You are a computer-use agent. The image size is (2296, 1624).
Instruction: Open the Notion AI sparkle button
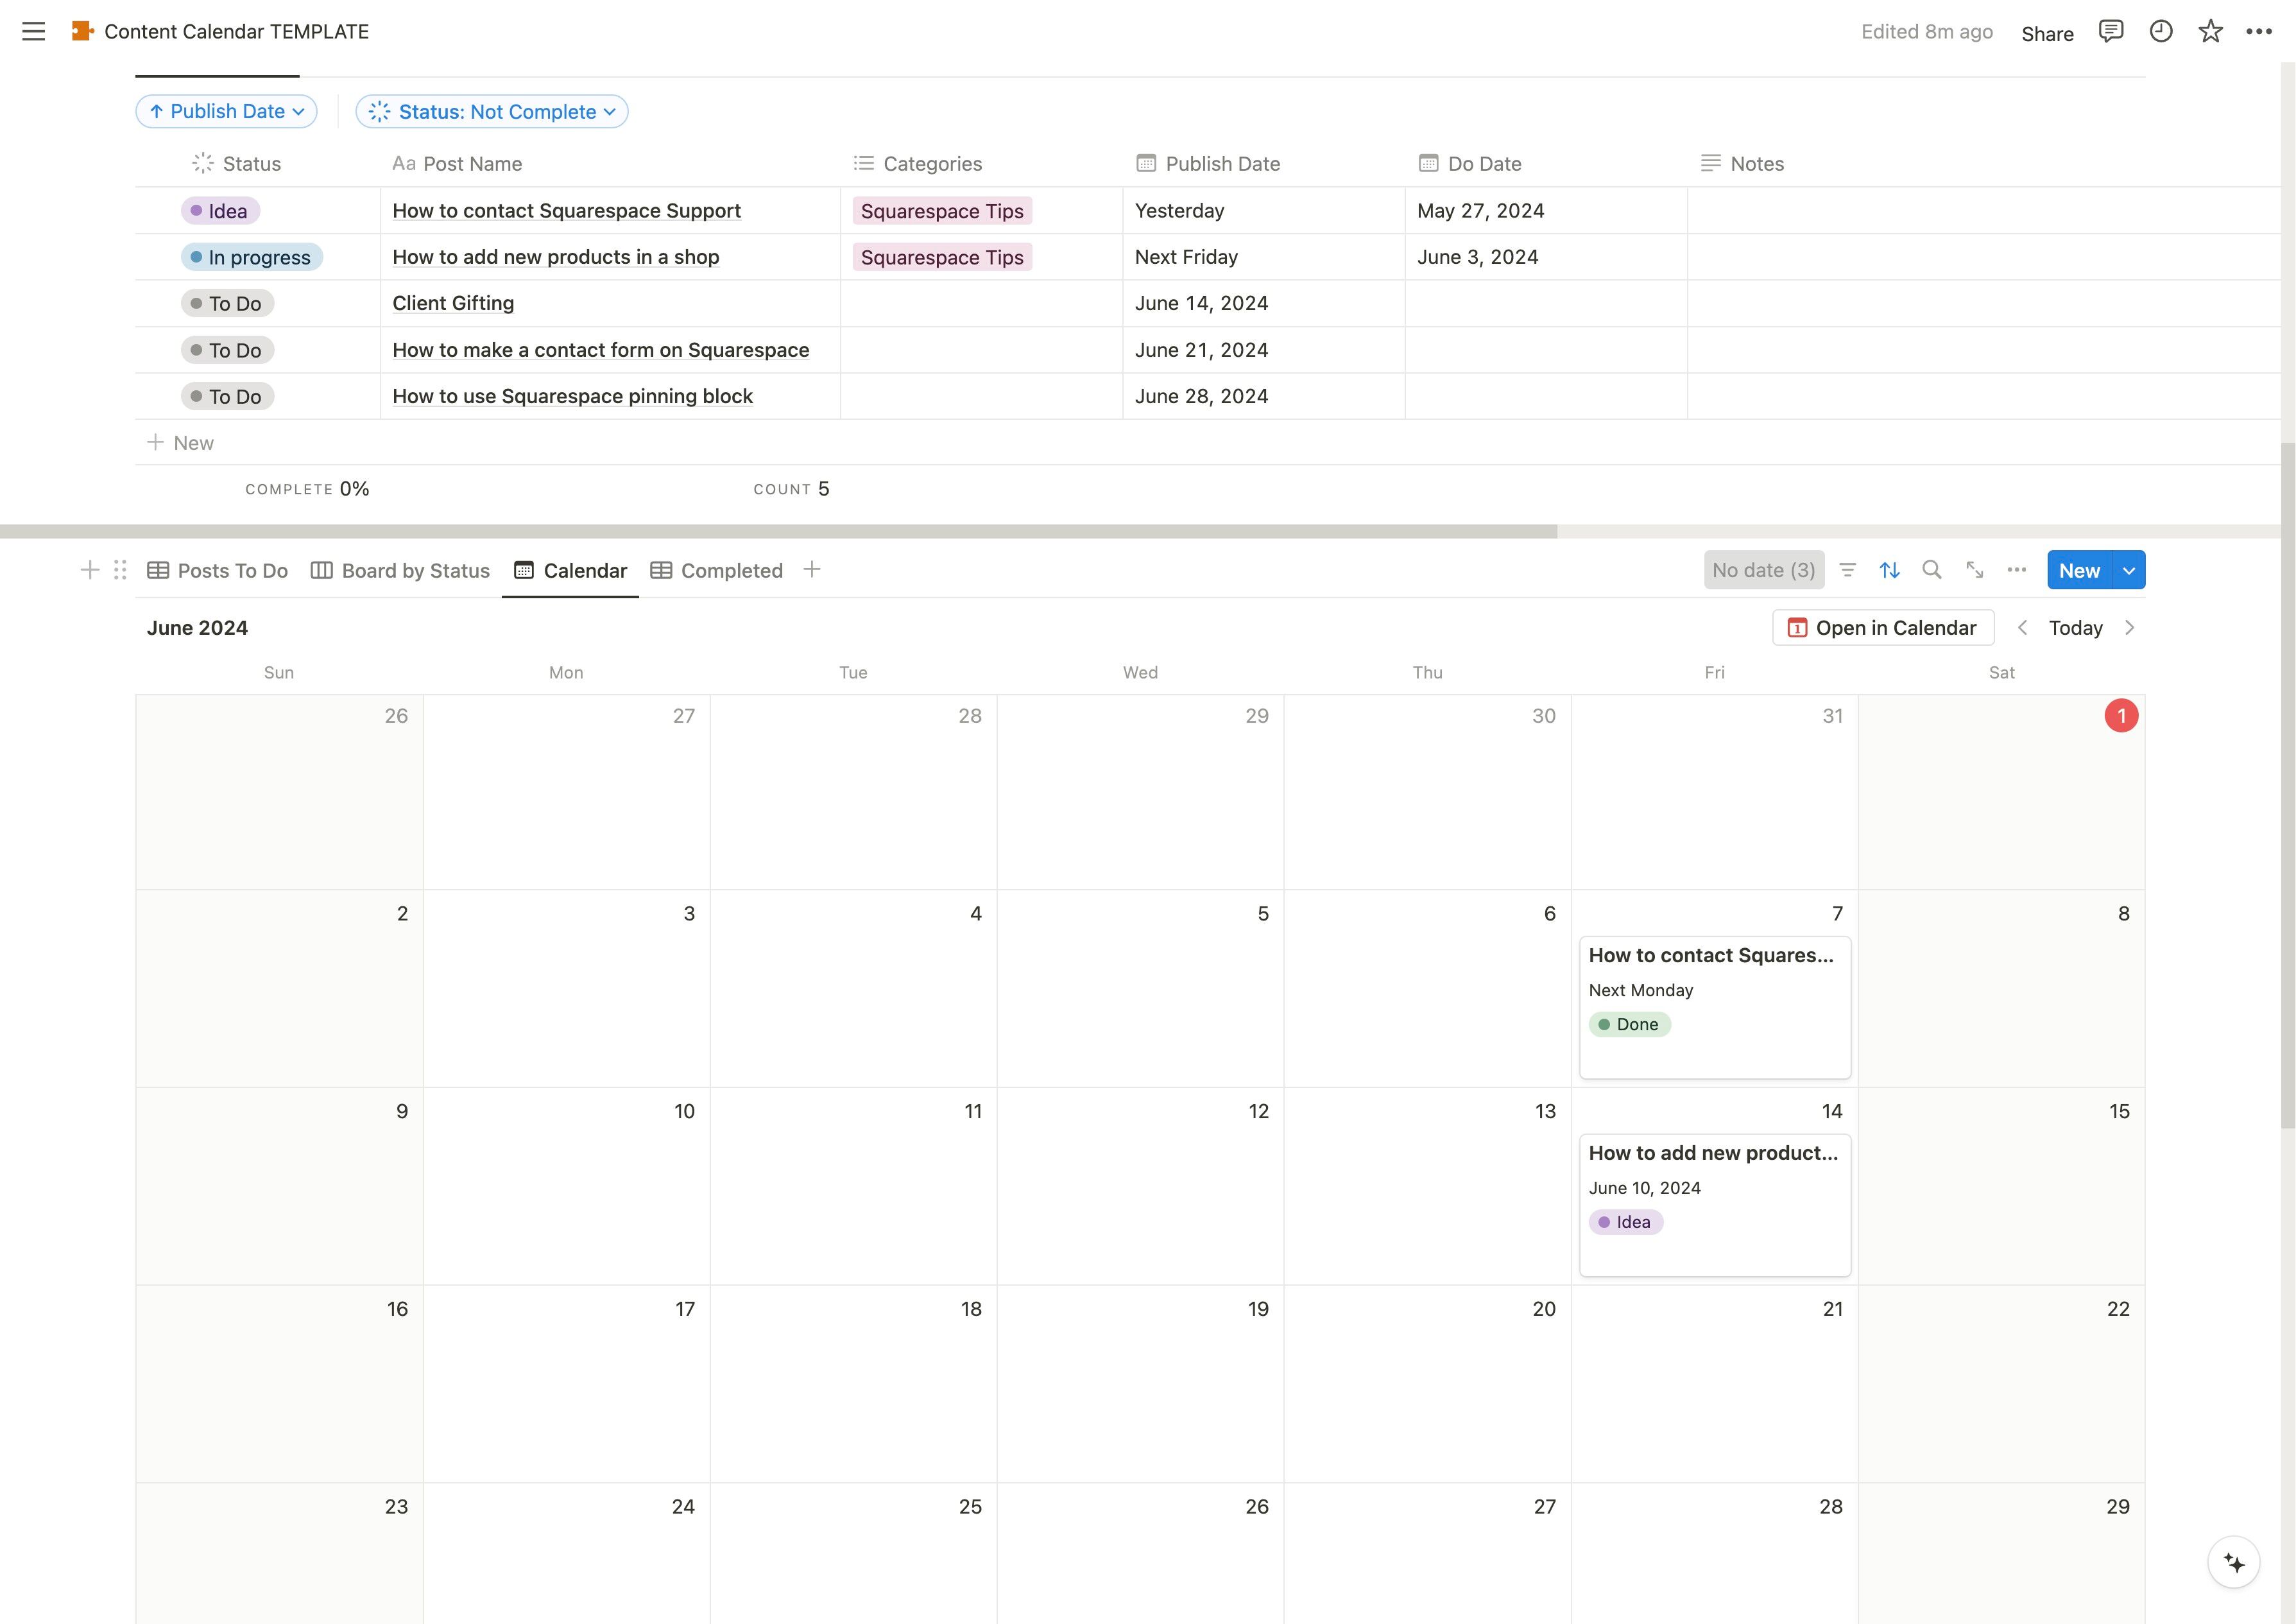pyautogui.click(x=2233, y=1562)
